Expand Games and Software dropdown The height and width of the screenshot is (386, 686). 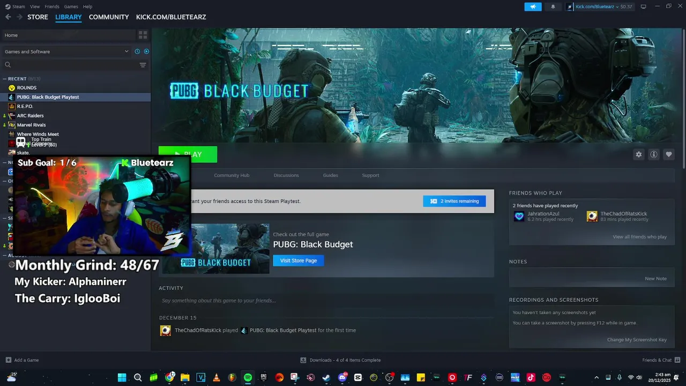[126, 51]
